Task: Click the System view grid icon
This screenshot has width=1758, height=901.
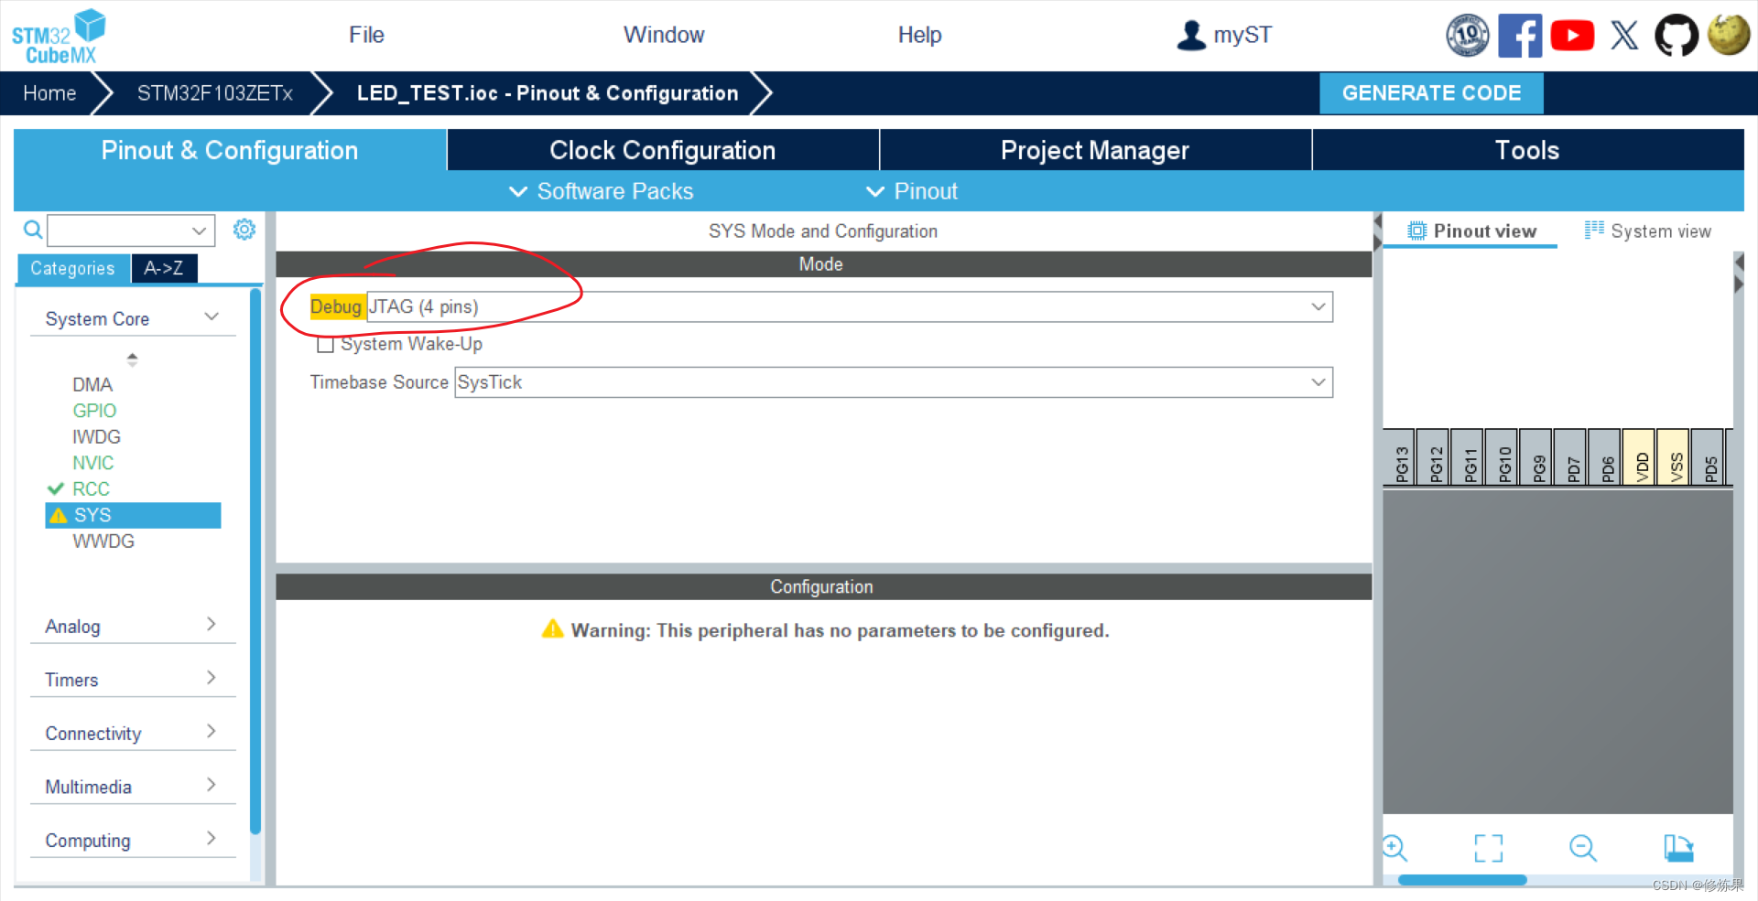Action: click(1594, 230)
